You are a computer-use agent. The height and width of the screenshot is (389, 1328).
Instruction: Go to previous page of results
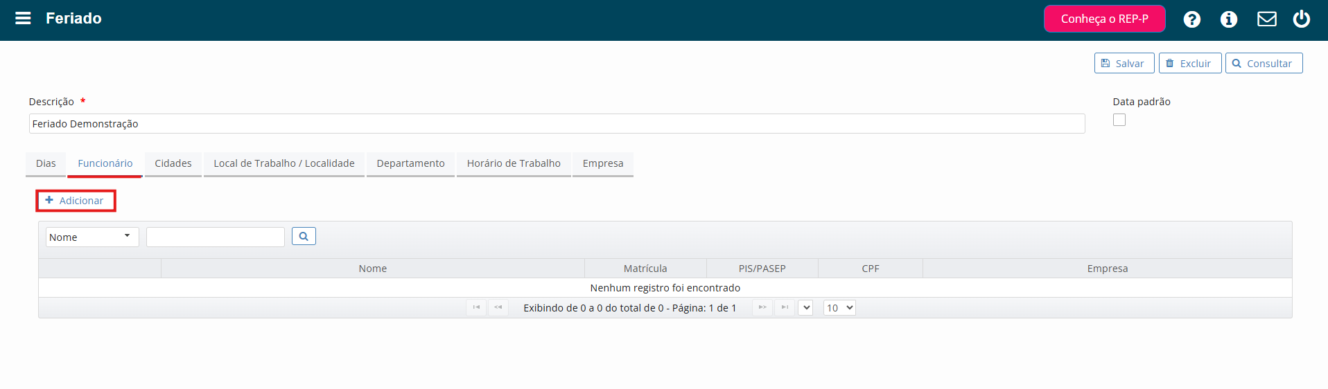(498, 307)
